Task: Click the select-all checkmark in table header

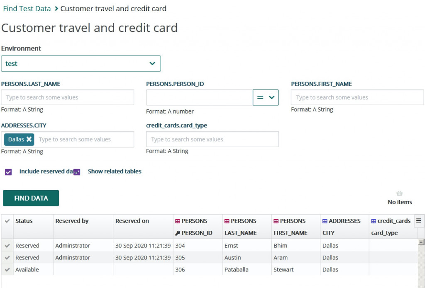Action: pyautogui.click(x=7, y=221)
